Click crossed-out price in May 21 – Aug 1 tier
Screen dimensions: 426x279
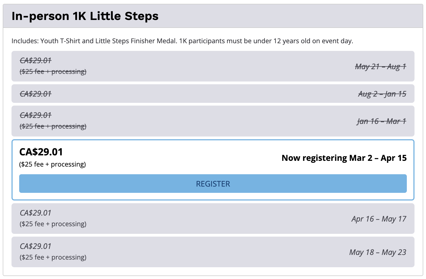(36, 60)
